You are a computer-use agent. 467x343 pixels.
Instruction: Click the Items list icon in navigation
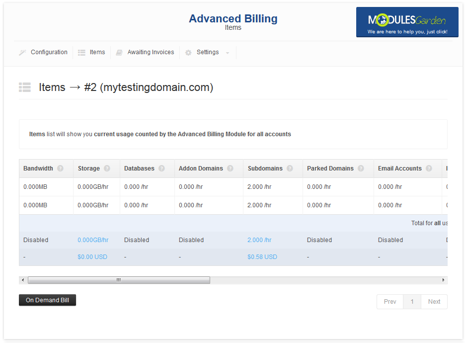click(81, 53)
